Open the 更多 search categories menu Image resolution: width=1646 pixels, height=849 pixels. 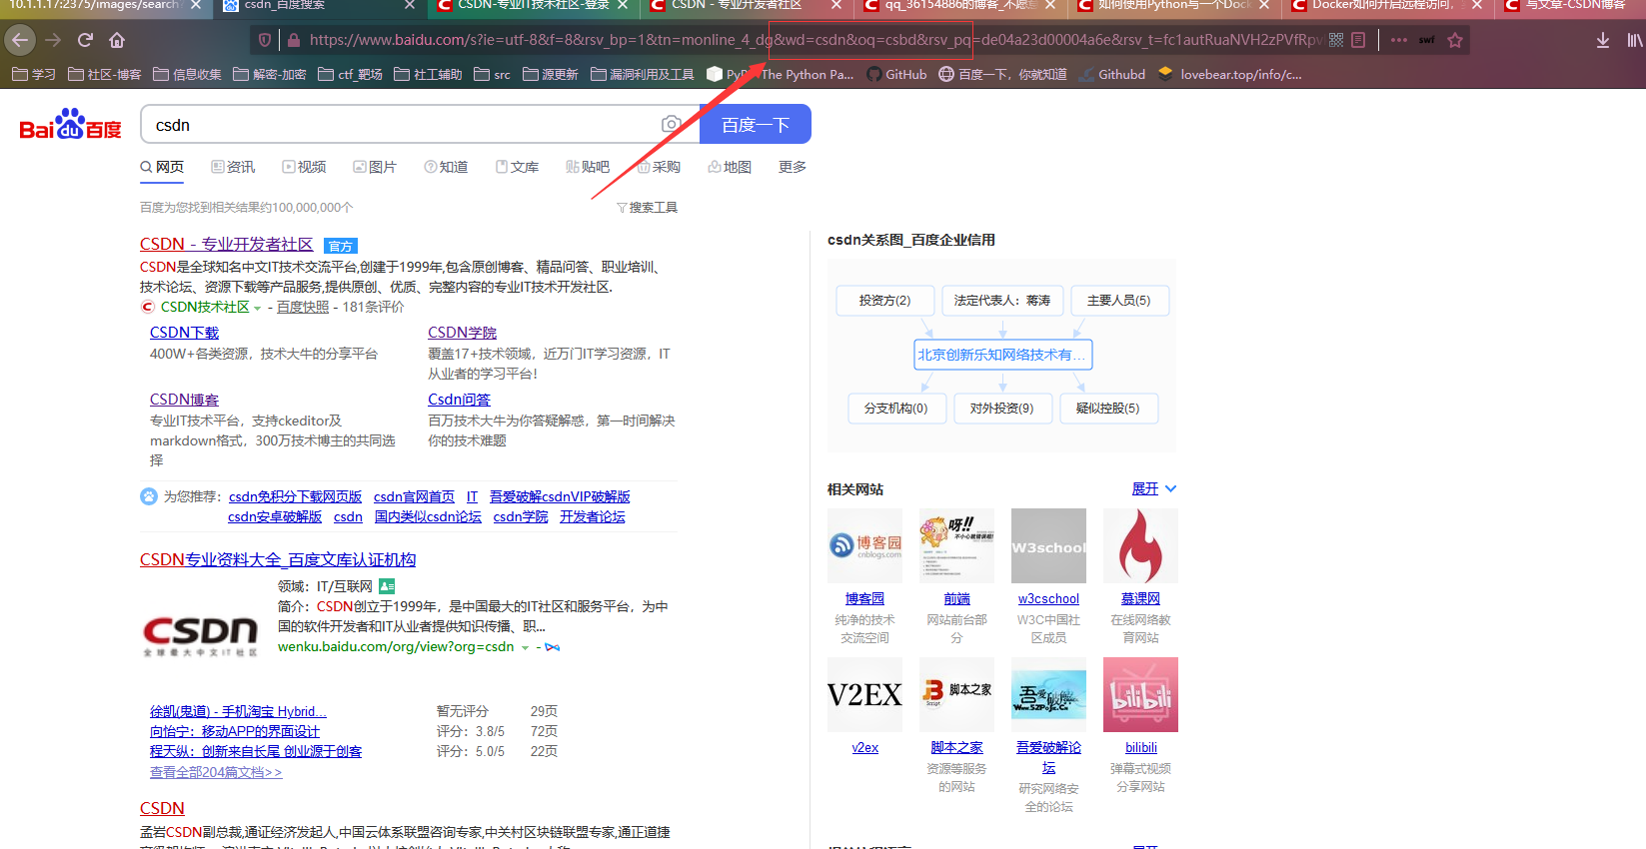tap(793, 167)
